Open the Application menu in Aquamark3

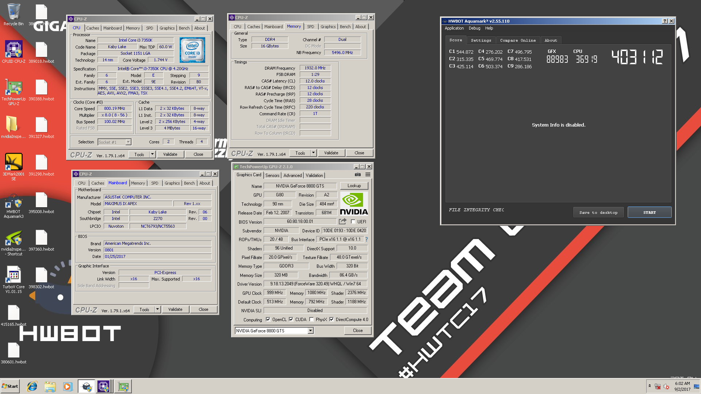click(454, 28)
